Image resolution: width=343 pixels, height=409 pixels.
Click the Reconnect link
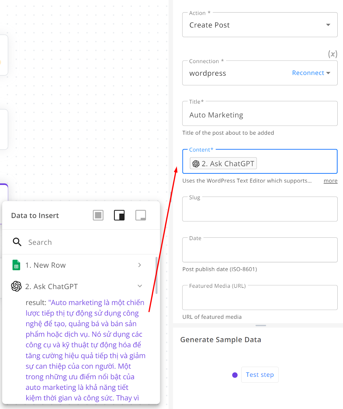coord(308,73)
